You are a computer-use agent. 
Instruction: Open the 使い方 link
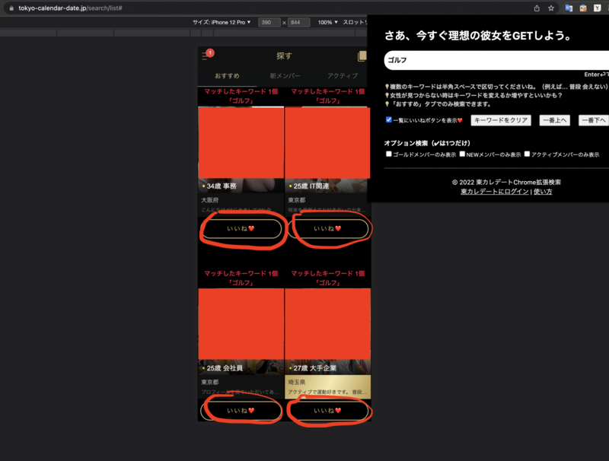click(x=543, y=191)
